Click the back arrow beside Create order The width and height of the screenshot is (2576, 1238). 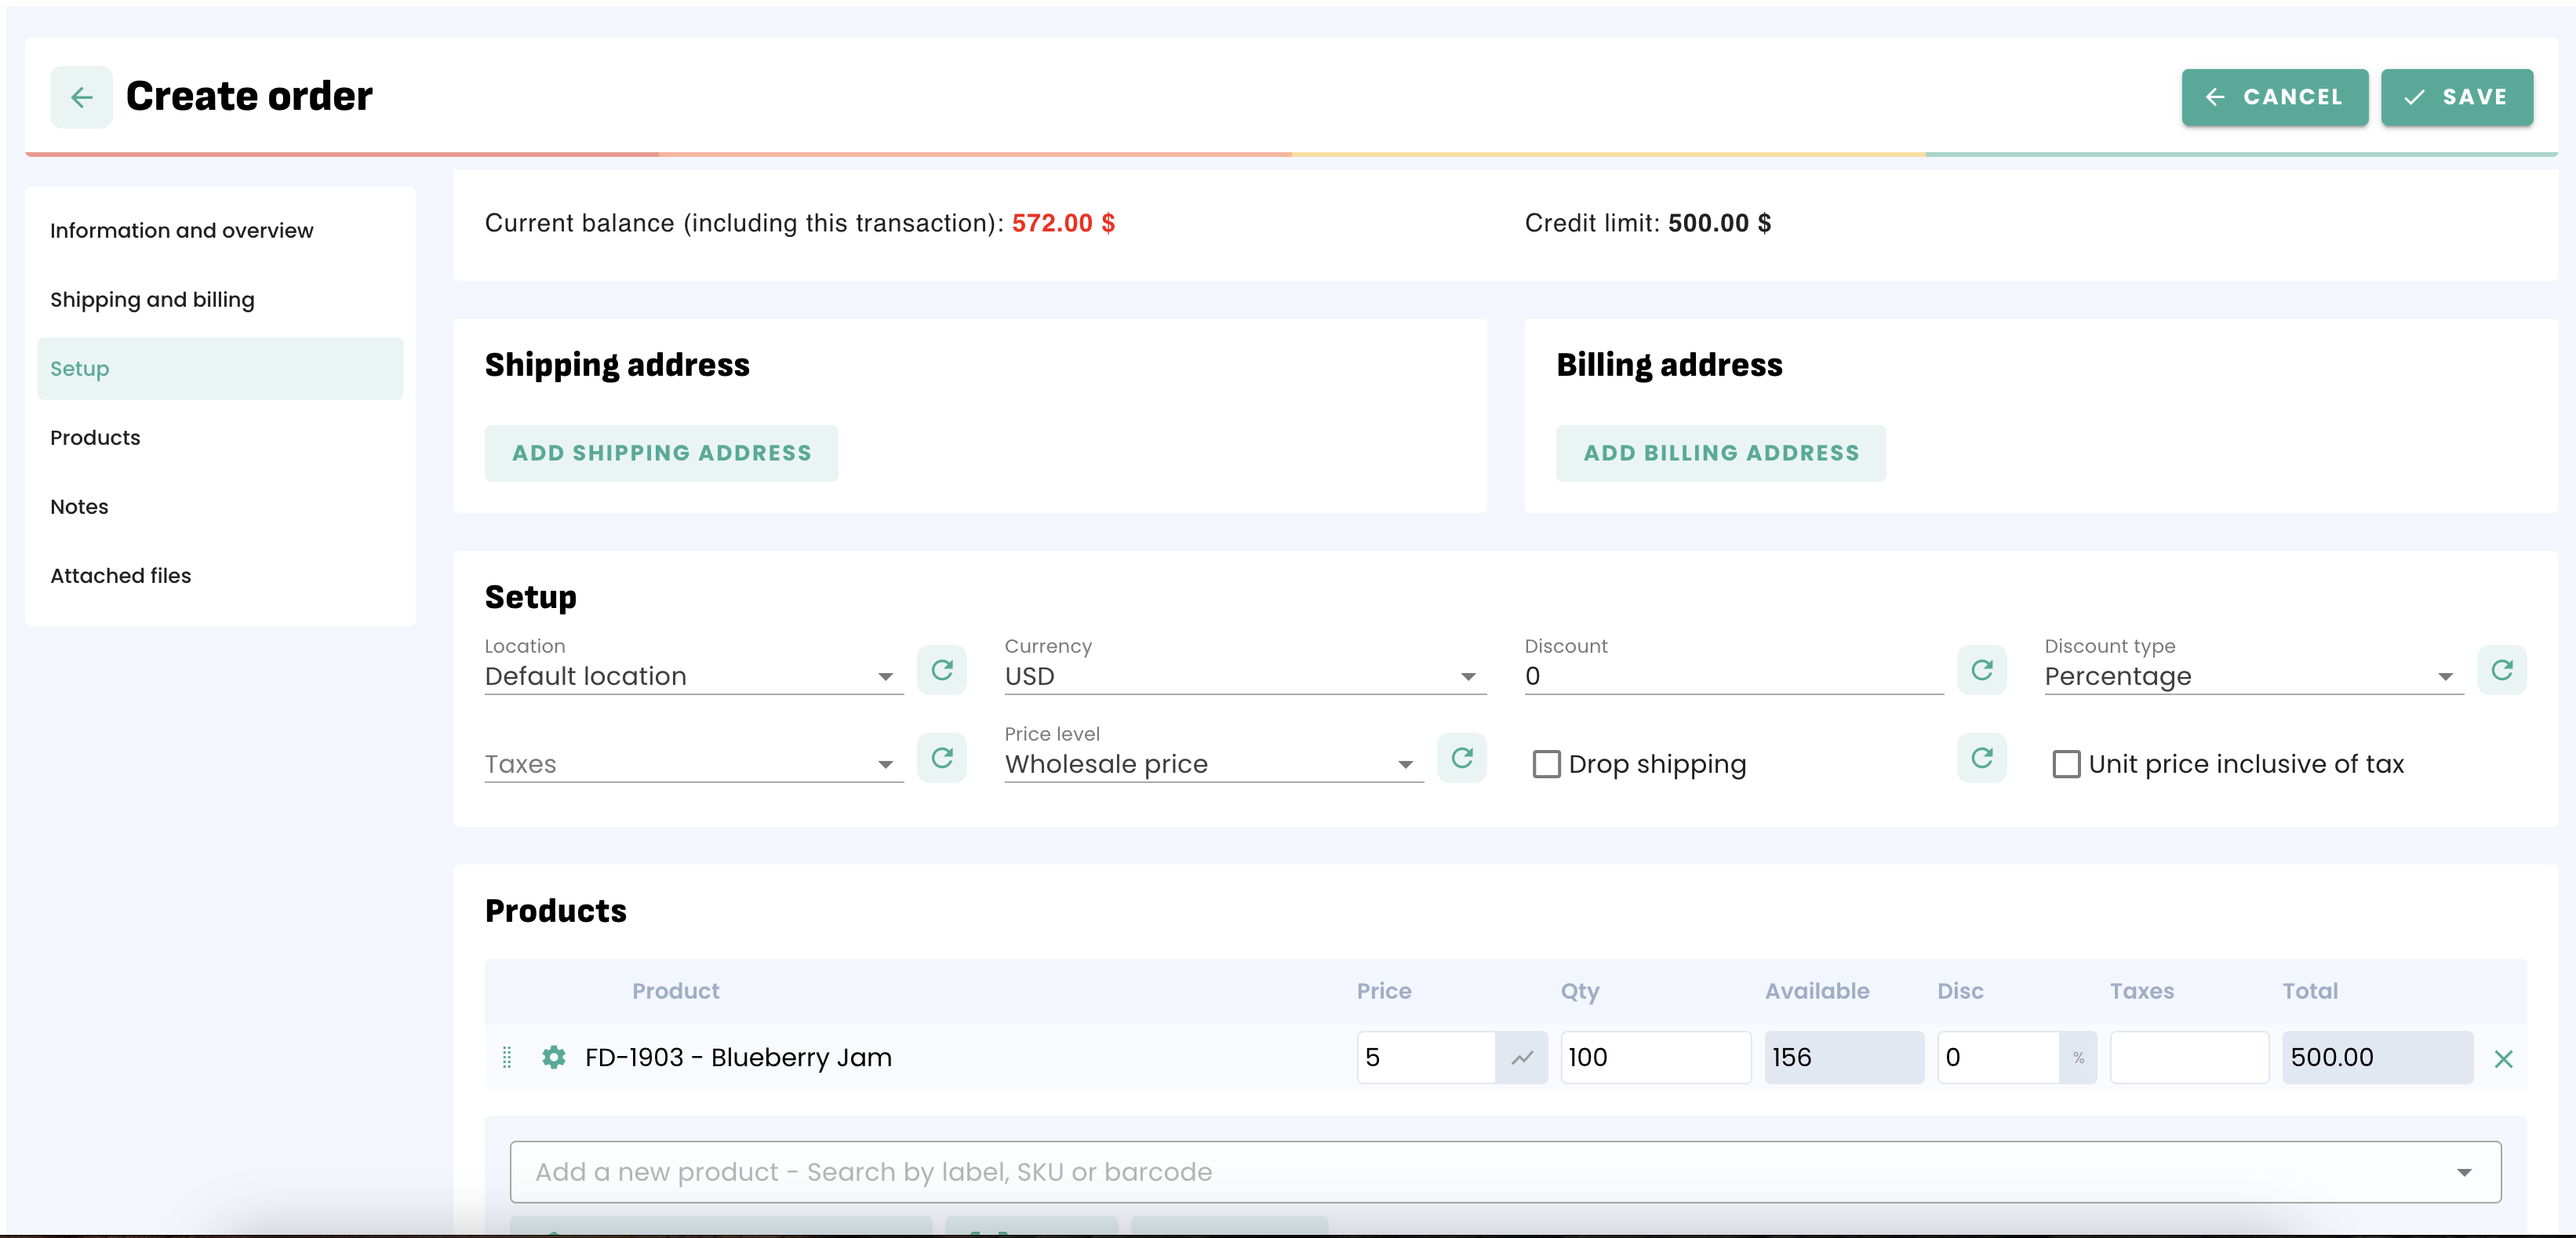(81, 97)
